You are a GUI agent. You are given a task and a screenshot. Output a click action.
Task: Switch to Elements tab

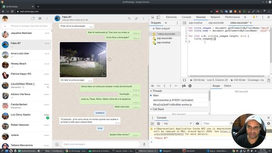(x=171, y=17)
